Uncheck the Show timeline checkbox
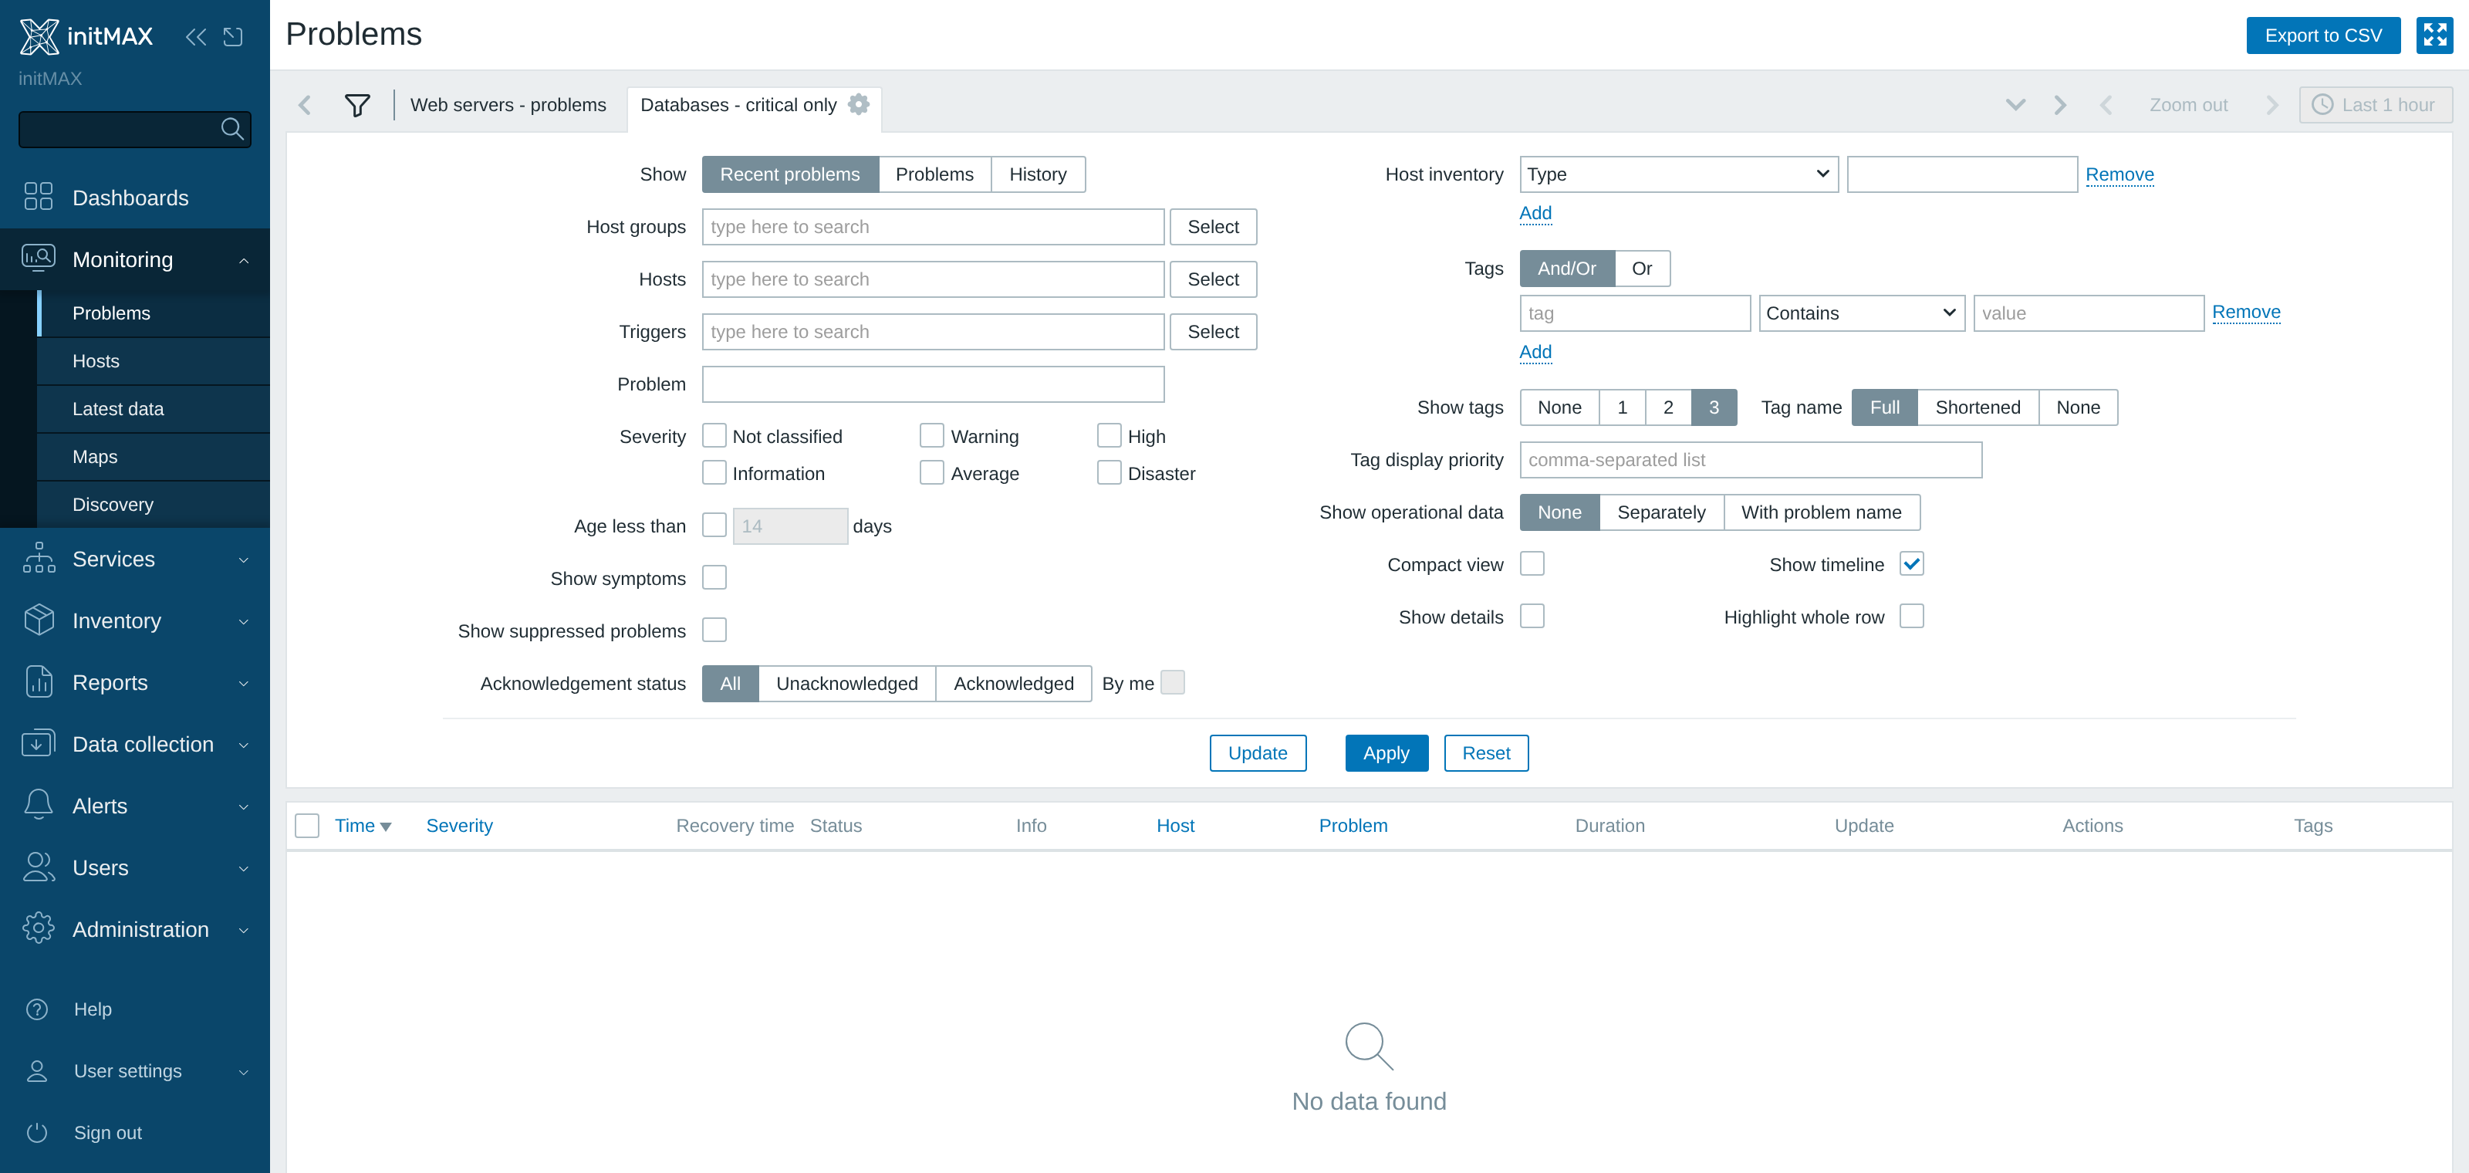Viewport: 2469px width, 1173px height. 1911,563
